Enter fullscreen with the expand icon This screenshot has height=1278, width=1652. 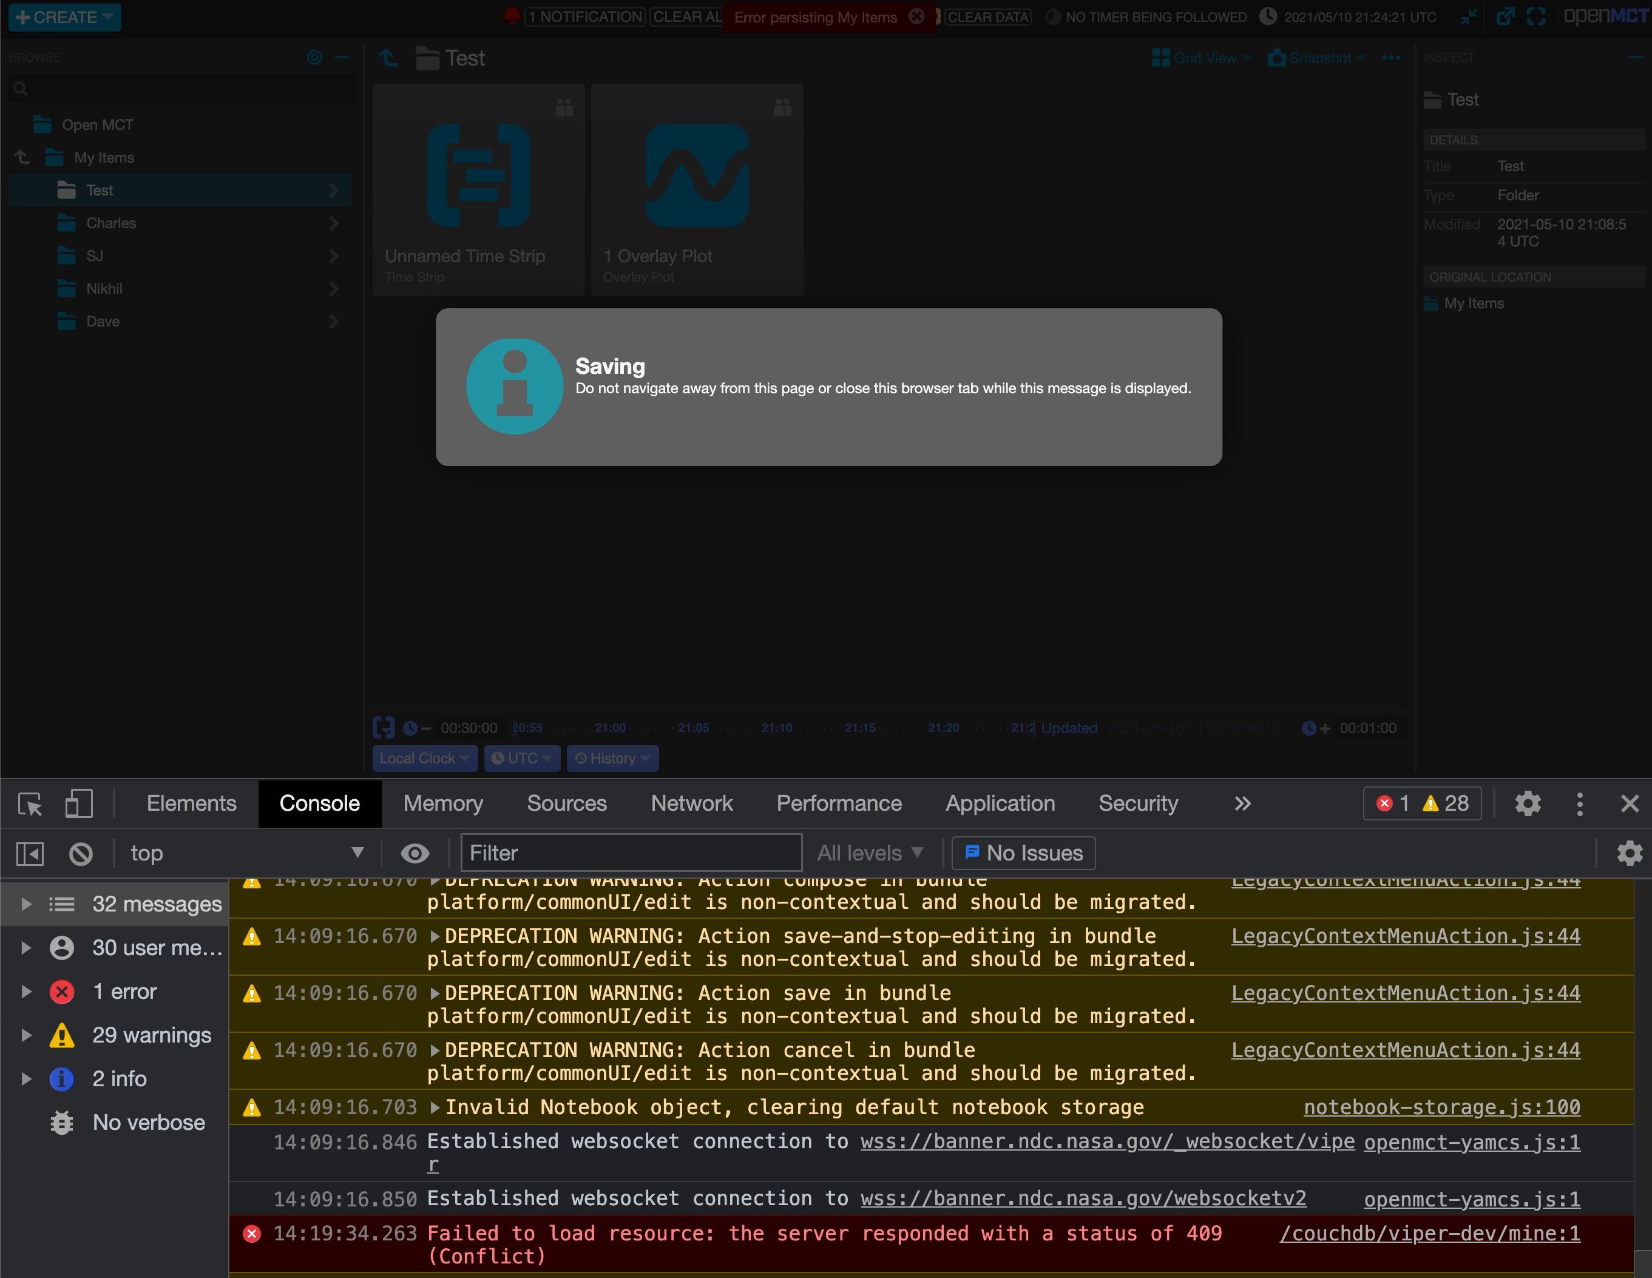coord(1536,16)
